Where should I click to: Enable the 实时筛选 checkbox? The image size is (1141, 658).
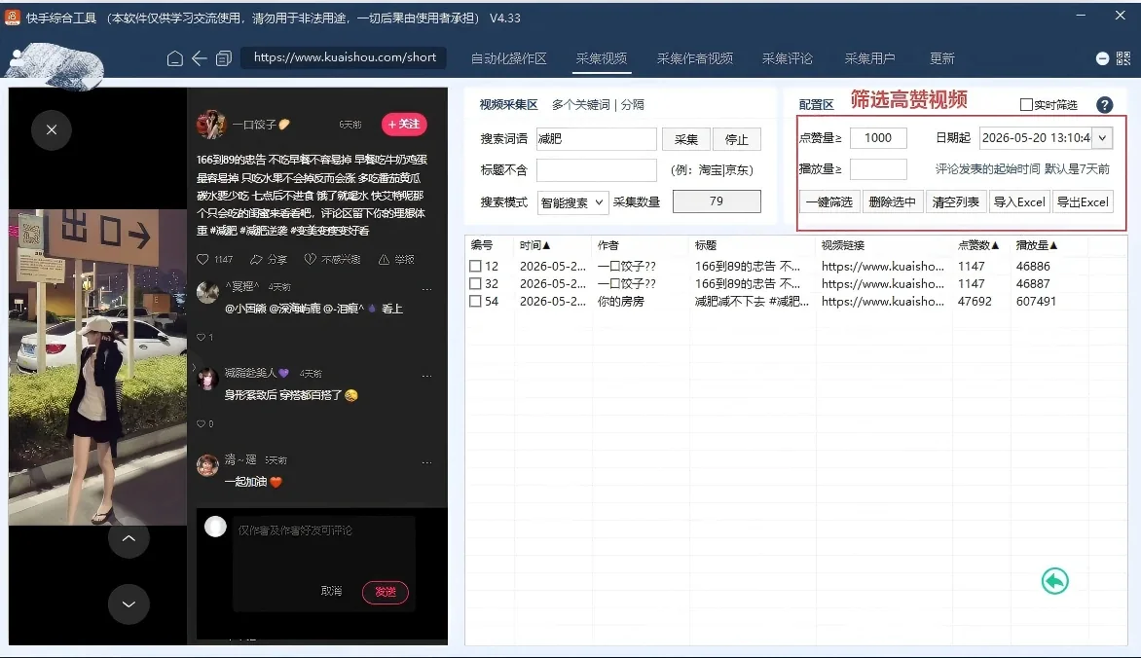(1026, 105)
